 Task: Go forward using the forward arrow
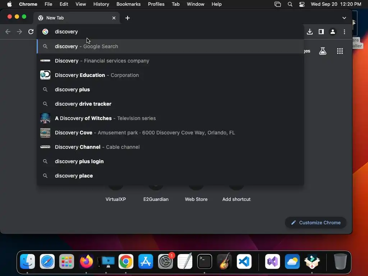pos(19,32)
